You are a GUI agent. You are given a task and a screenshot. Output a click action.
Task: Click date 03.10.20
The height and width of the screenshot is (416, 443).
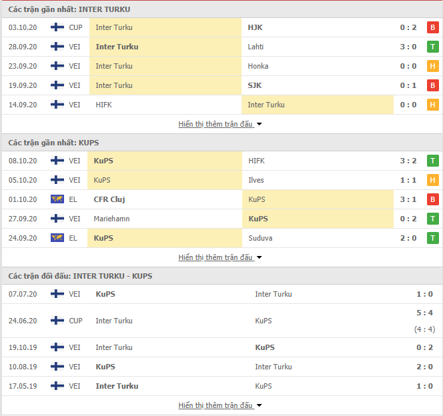tap(23, 27)
